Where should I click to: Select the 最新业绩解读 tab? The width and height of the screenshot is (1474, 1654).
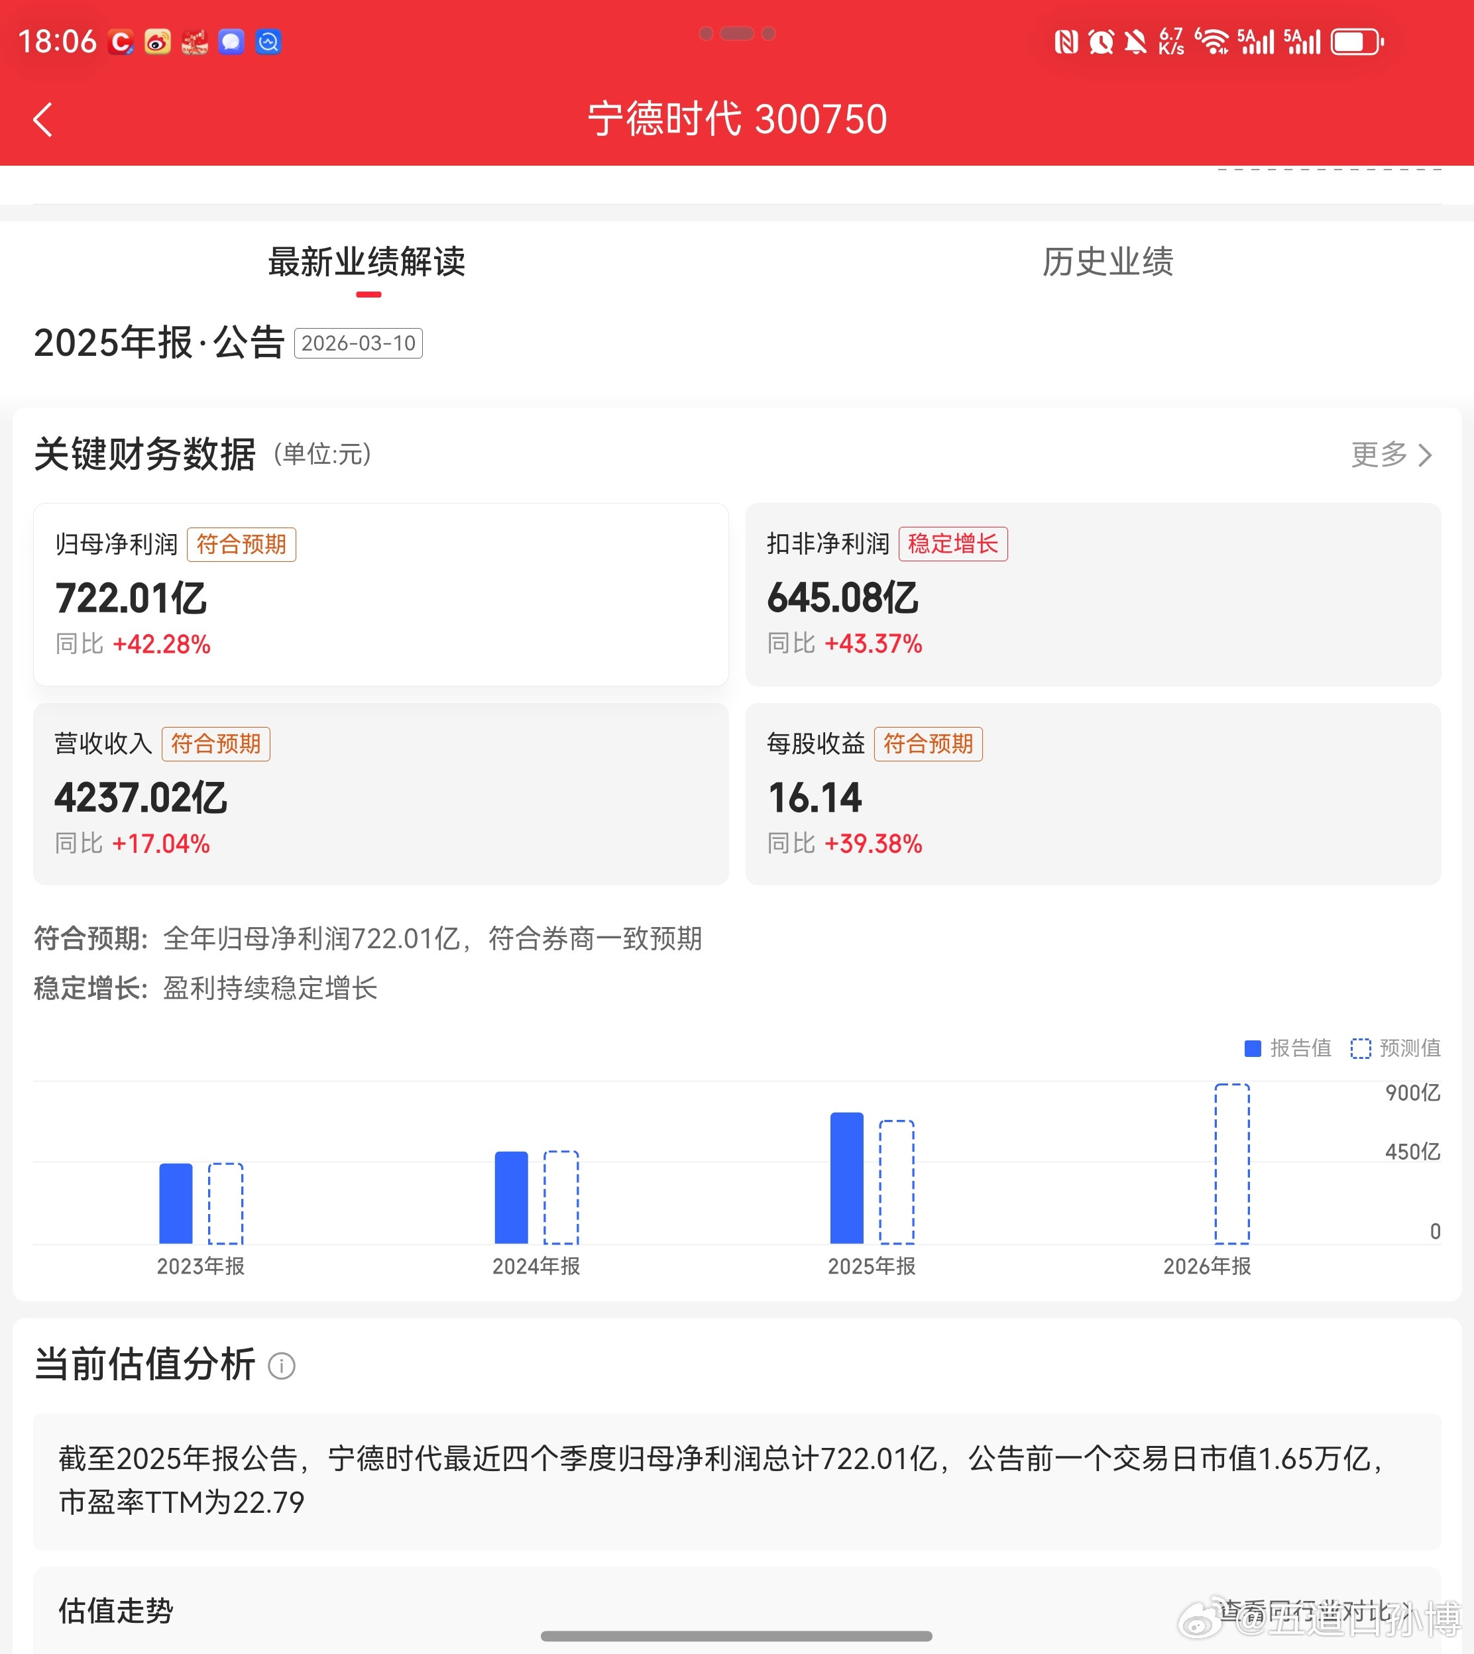coord(368,262)
